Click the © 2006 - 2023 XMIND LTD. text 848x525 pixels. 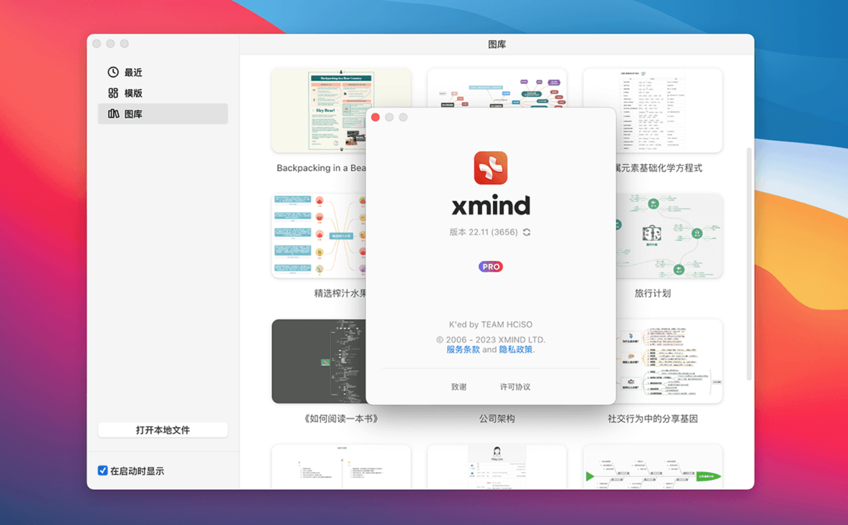point(491,340)
